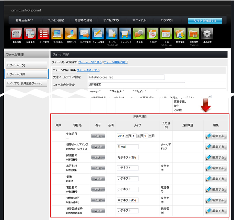Toggle 非表示 button for 電話番号 row

(x=98, y=189)
